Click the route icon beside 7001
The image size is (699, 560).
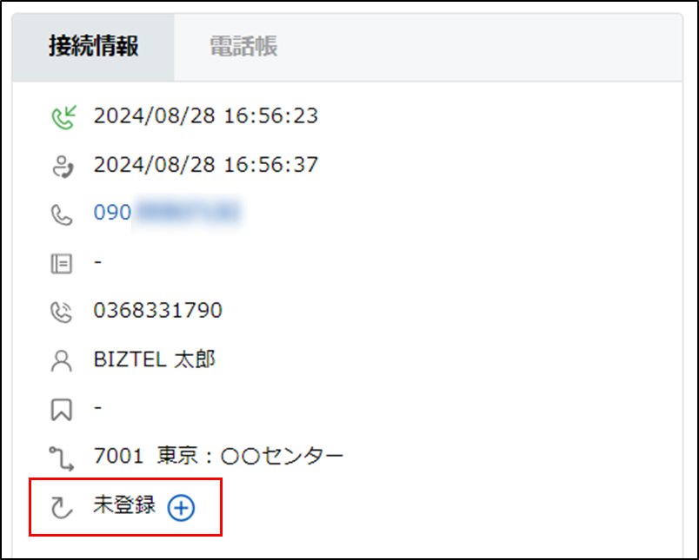click(61, 457)
